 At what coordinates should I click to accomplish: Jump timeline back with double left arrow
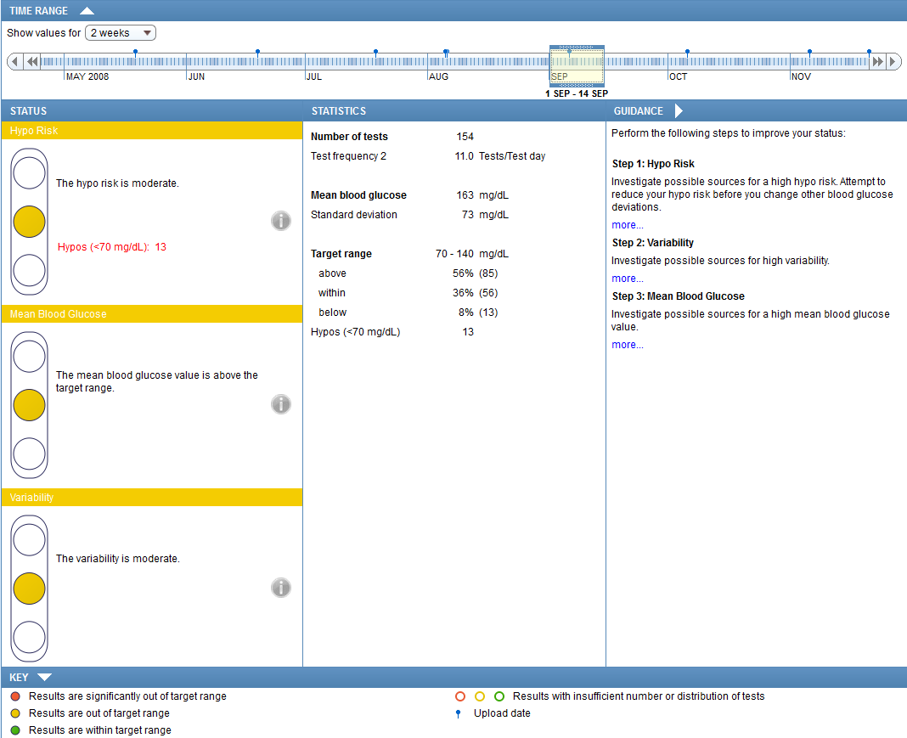pyautogui.click(x=32, y=61)
